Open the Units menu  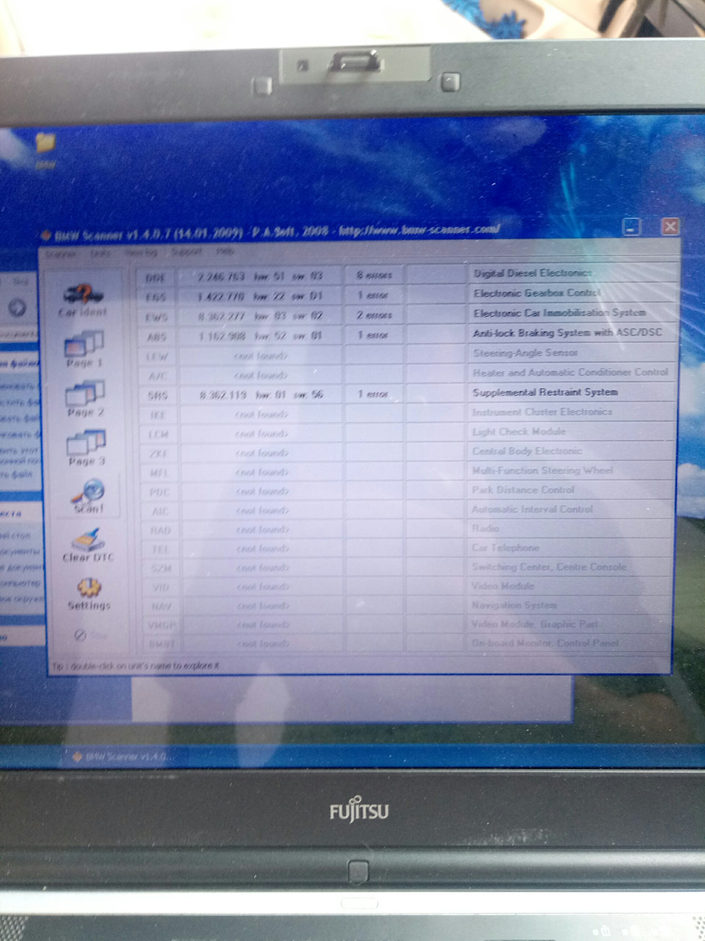click(101, 253)
